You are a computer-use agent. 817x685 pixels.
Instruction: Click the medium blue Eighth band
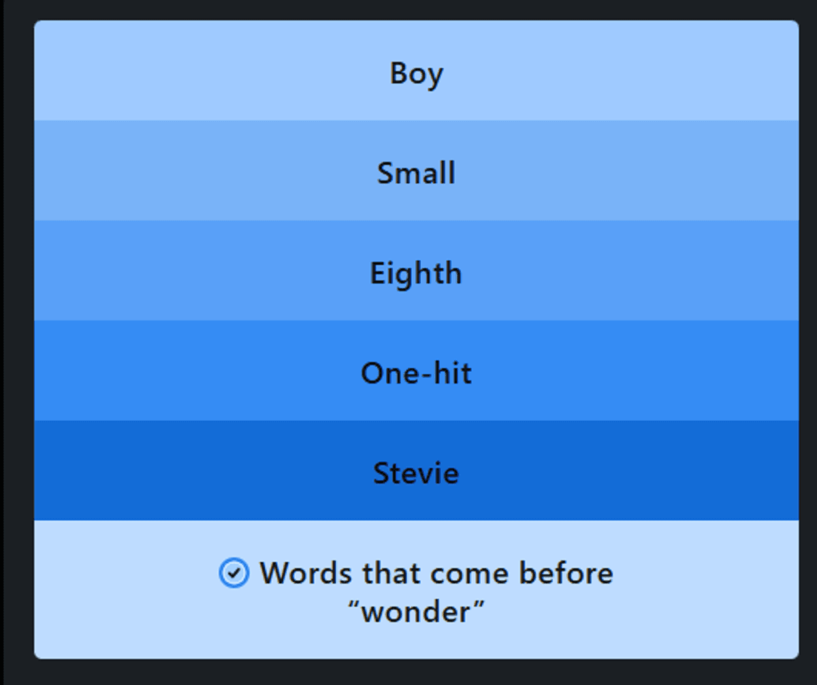coord(204,271)
